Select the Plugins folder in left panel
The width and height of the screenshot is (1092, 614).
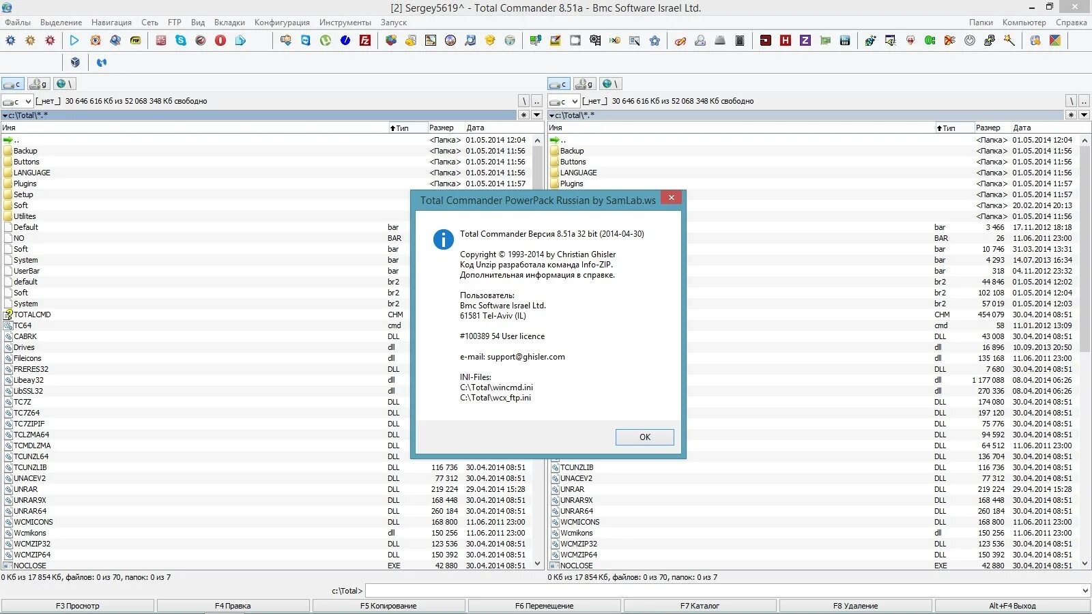tap(25, 184)
